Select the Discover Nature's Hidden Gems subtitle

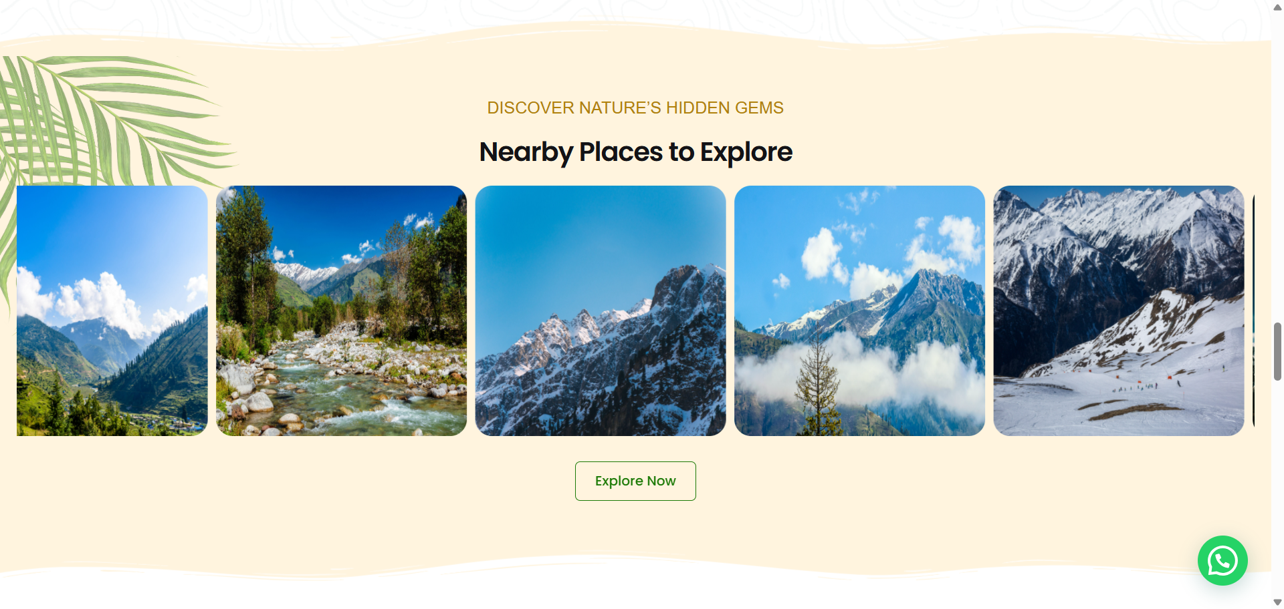[x=635, y=108]
